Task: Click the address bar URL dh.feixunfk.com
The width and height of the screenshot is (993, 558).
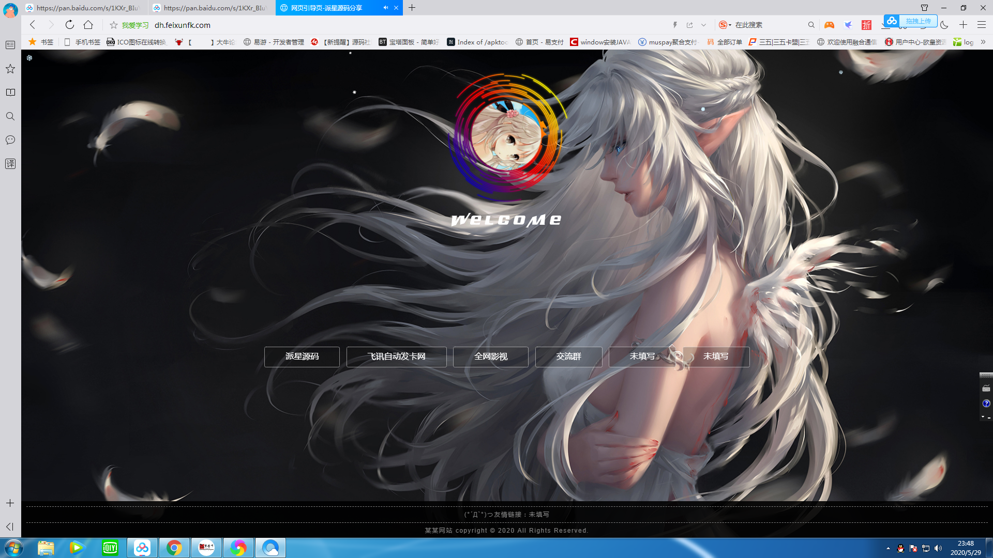Action: pos(183,25)
